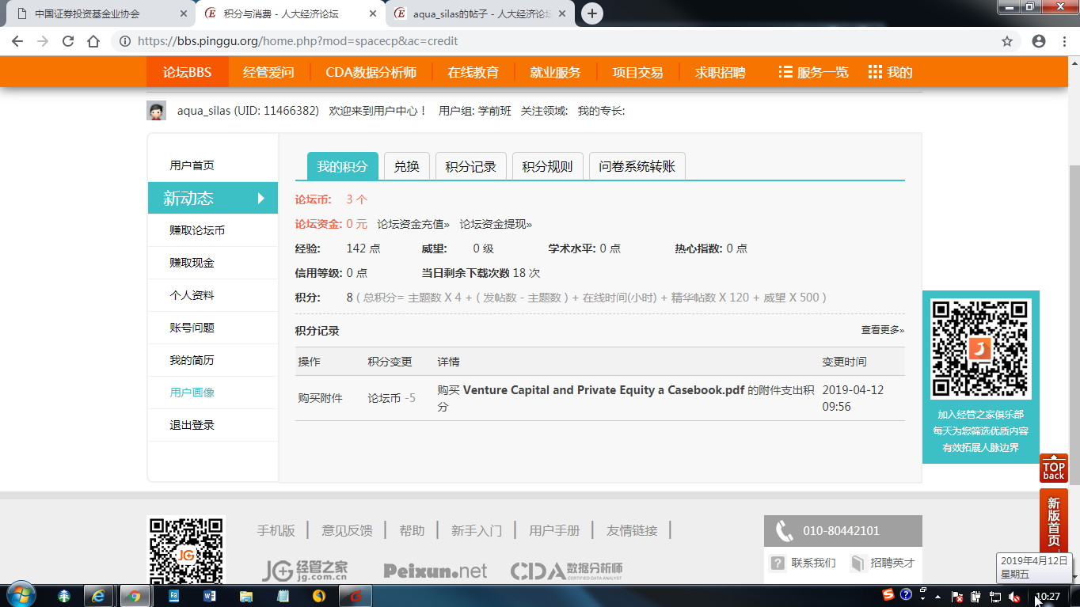Click the Sogou input method tray icon
1080x607 pixels.
pyautogui.click(x=889, y=594)
